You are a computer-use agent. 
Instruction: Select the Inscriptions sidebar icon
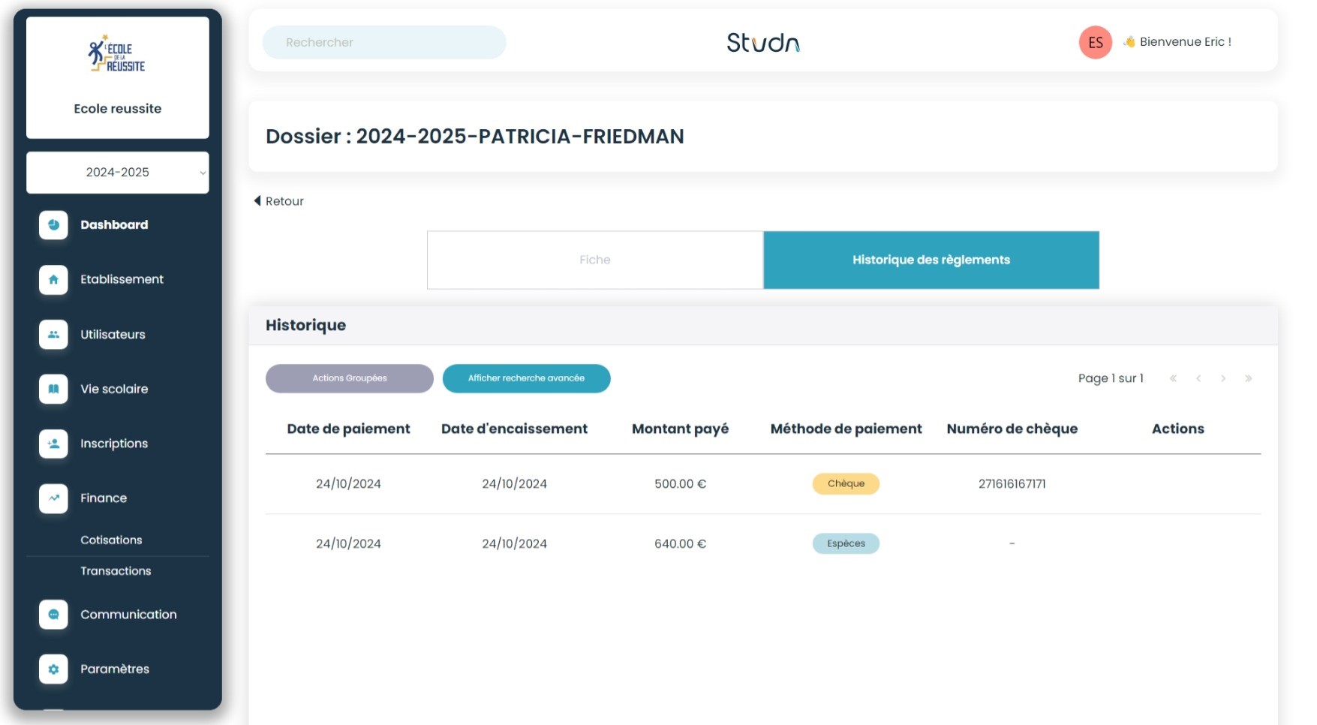click(53, 444)
